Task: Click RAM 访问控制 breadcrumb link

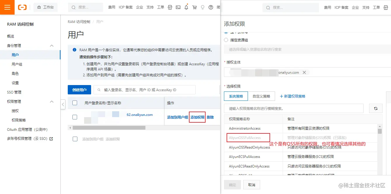Action: [79, 22]
